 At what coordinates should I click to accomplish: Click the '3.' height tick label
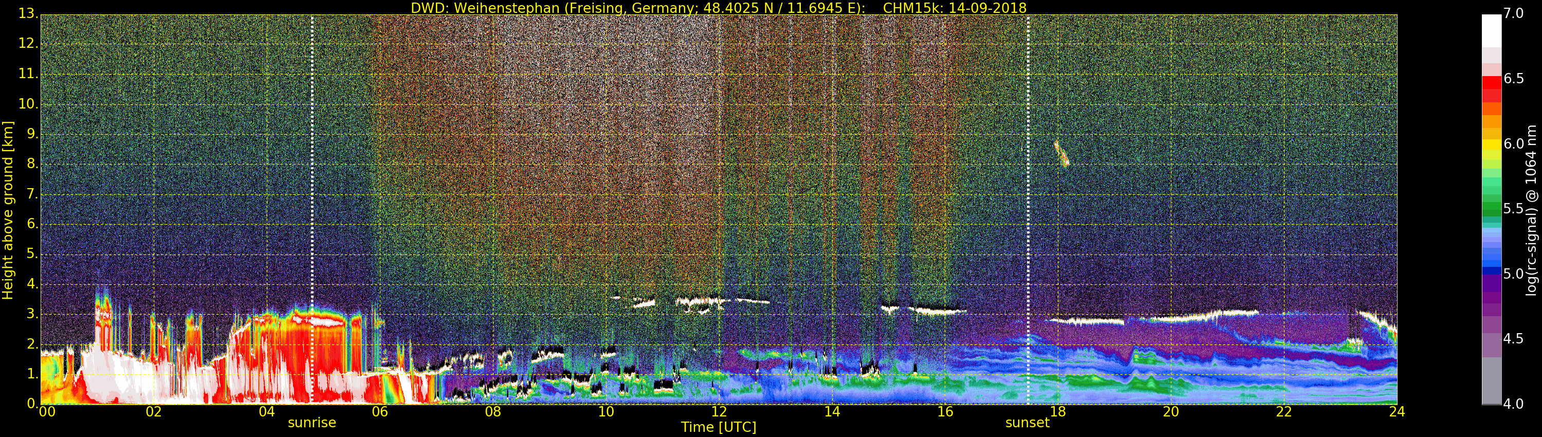(x=32, y=314)
